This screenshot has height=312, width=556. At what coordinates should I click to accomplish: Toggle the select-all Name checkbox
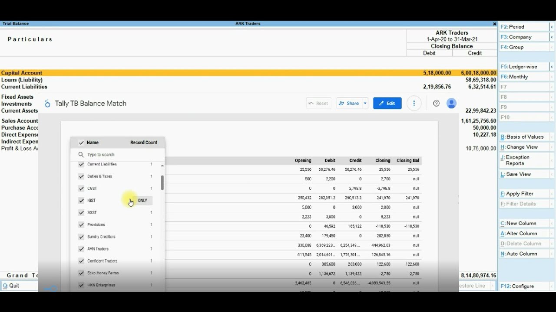(81, 143)
